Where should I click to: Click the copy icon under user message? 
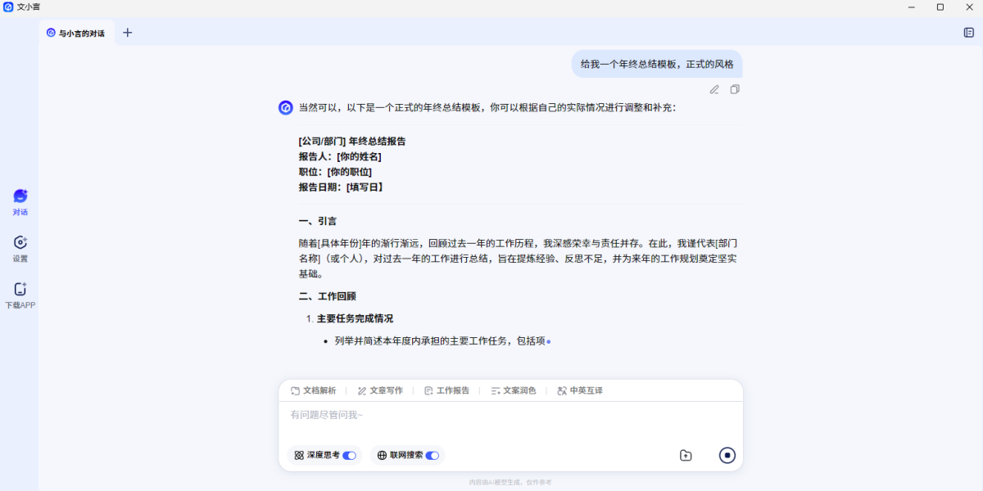[735, 89]
